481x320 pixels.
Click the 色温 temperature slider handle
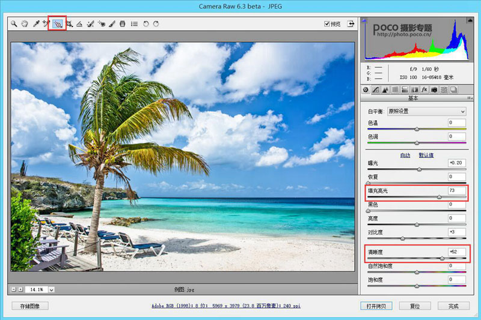point(417,129)
